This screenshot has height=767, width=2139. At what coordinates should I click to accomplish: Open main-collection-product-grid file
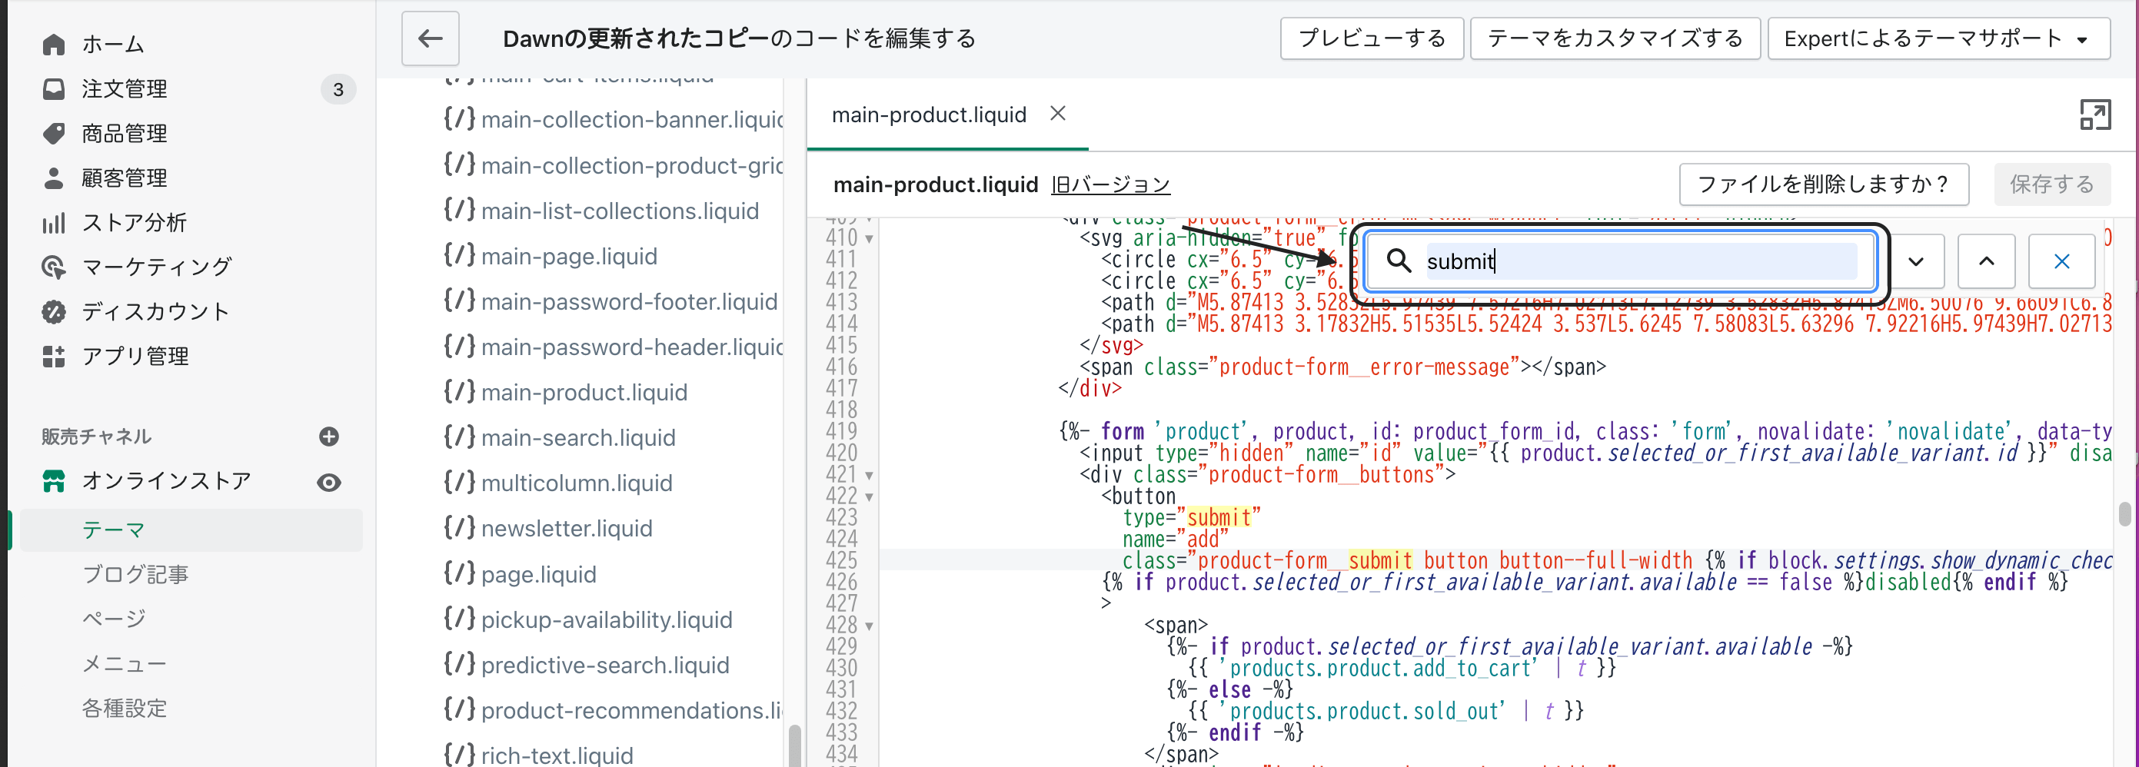[631, 165]
